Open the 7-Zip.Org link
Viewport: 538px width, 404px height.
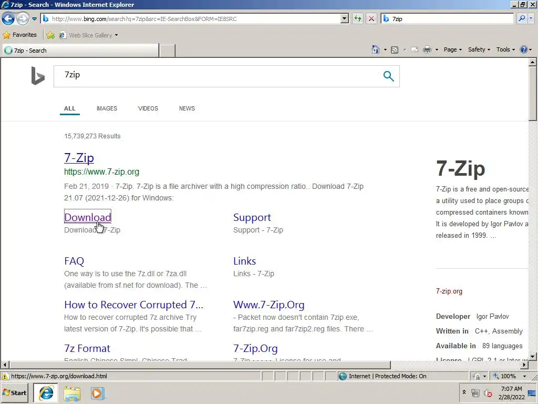[x=255, y=348]
